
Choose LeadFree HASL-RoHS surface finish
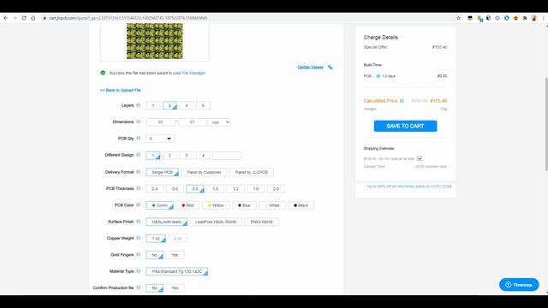pyautogui.click(x=216, y=222)
